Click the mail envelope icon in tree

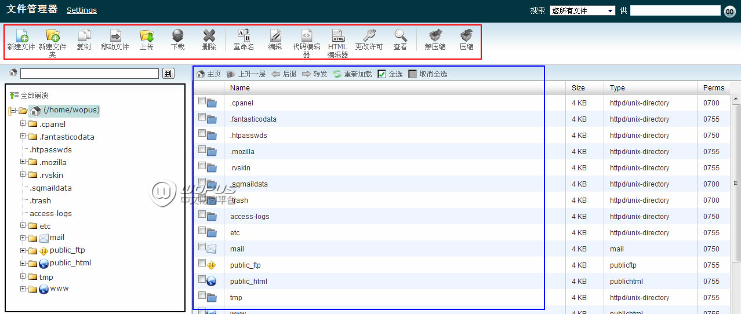pos(43,238)
